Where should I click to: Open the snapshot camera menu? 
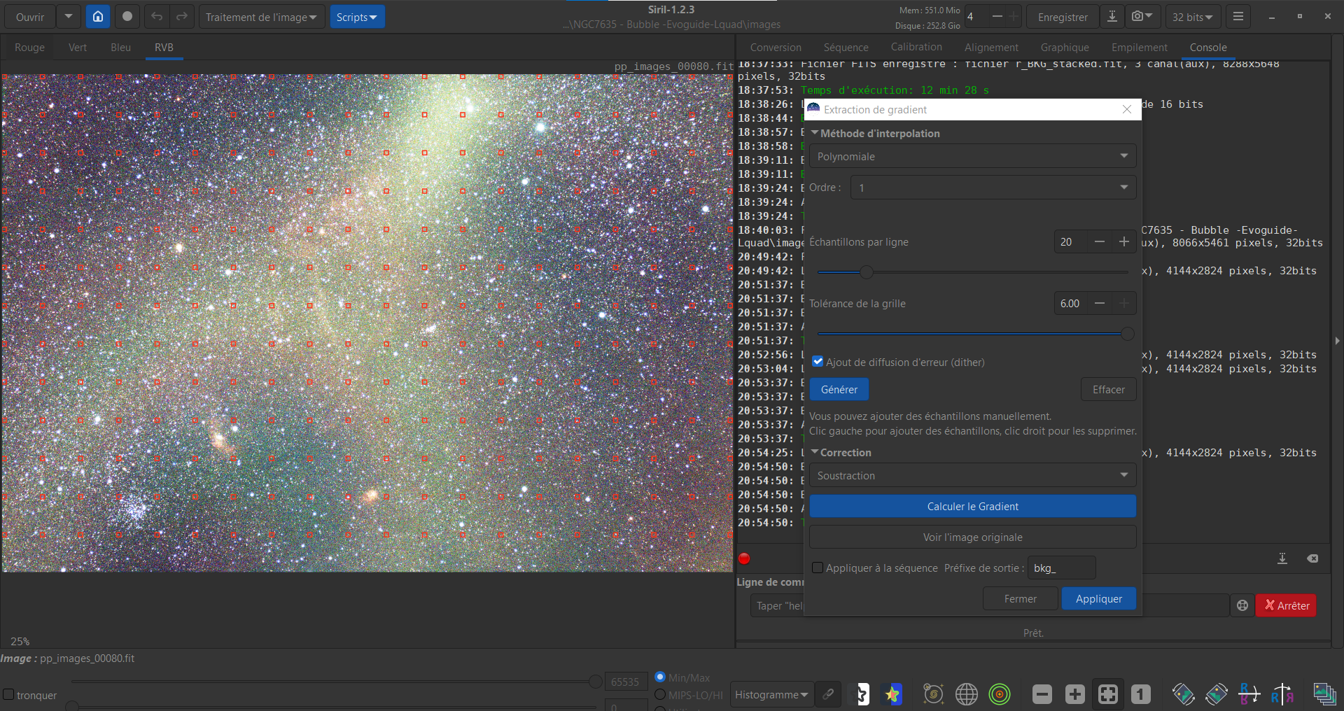[x=1142, y=17]
